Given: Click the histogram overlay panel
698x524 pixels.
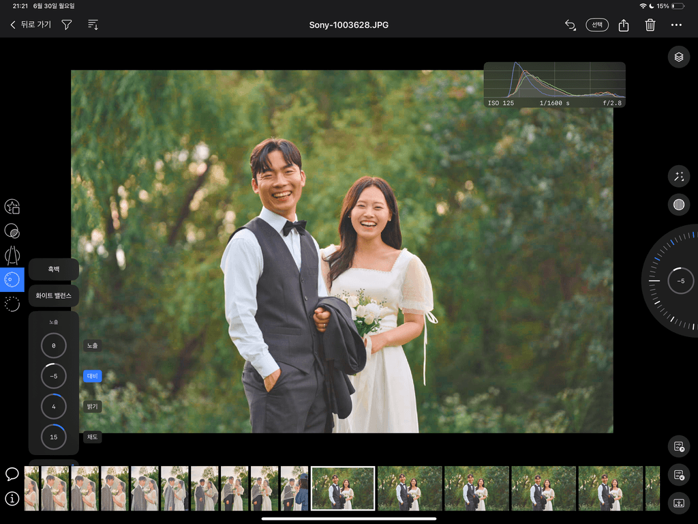Looking at the screenshot, I should point(554,85).
